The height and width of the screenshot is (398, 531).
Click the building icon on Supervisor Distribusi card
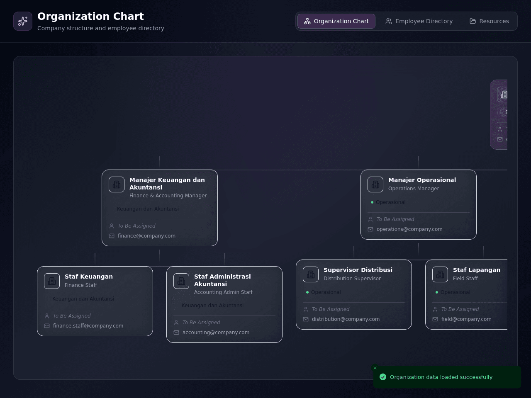[x=311, y=274]
